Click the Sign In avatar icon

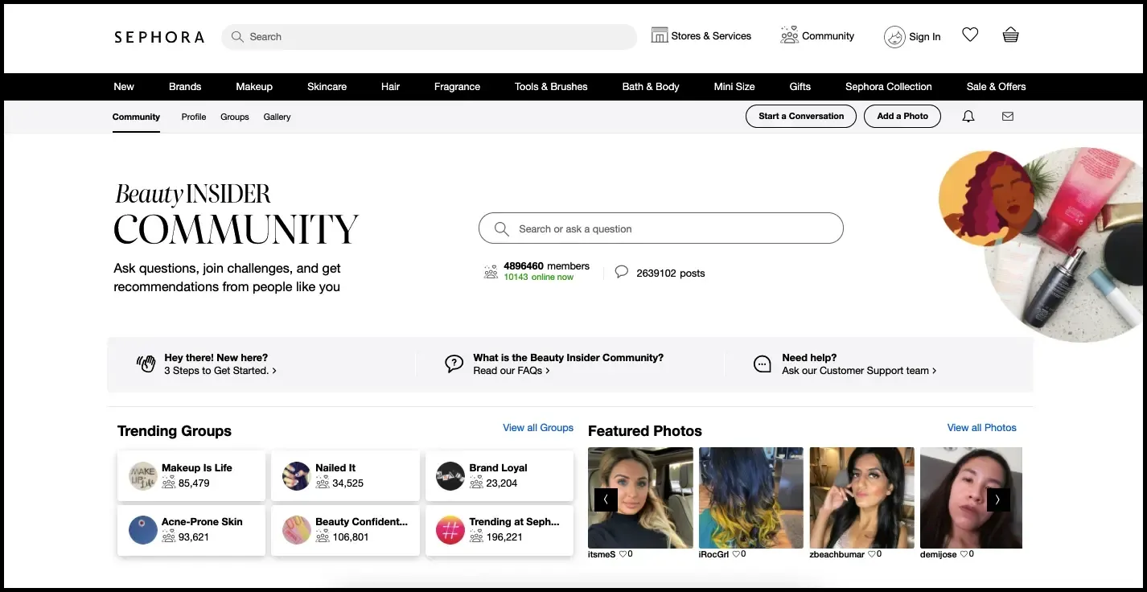(x=894, y=37)
